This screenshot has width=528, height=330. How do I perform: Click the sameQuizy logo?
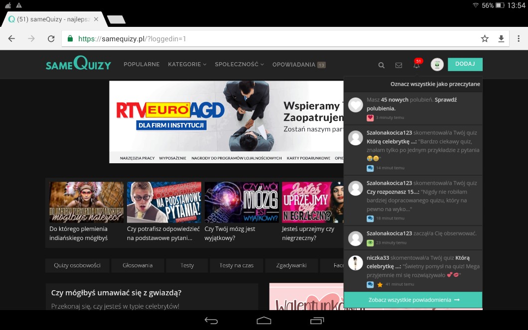pos(78,64)
